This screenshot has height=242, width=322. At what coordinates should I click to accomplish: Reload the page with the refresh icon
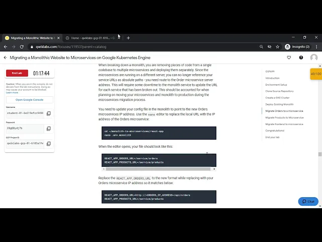click(x=22, y=47)
